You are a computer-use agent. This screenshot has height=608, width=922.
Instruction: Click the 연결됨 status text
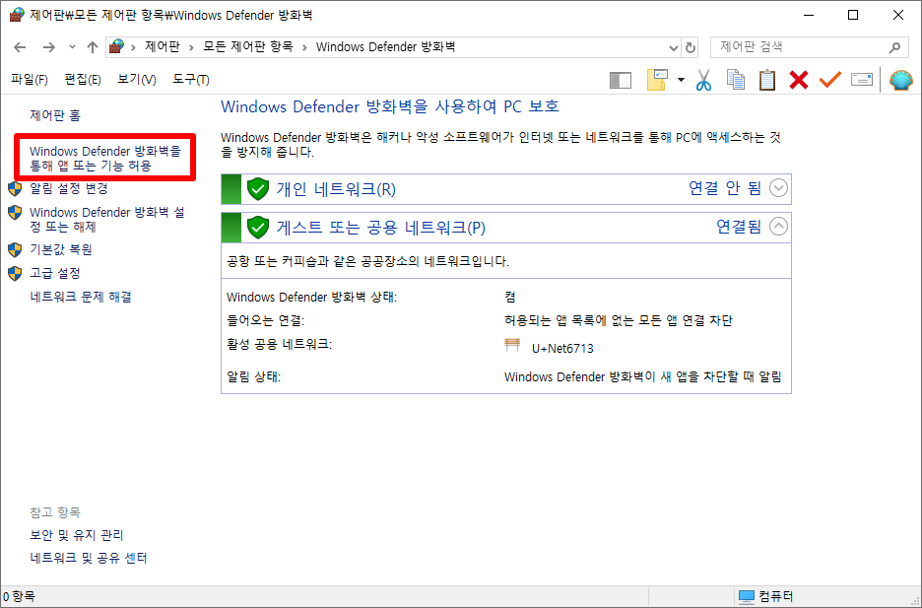click(x=739, y=227)
